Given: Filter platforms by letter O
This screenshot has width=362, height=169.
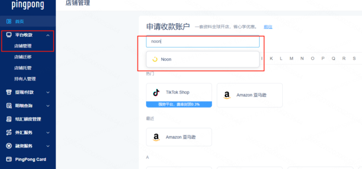Looking at the screenshot, I should 313,59.
